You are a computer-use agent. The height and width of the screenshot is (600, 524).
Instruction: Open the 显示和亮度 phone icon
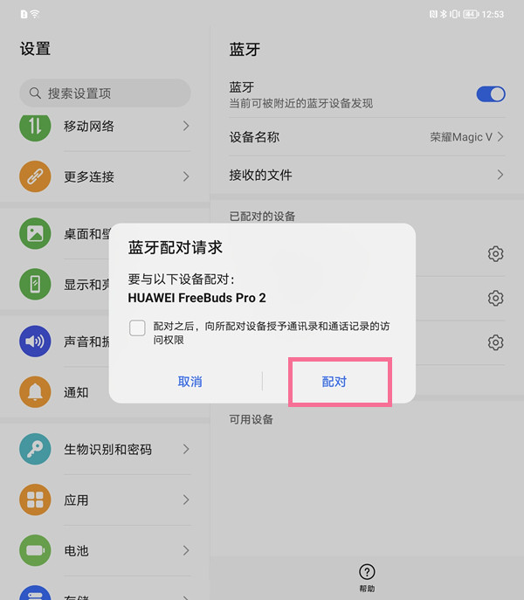coord(35,285)
